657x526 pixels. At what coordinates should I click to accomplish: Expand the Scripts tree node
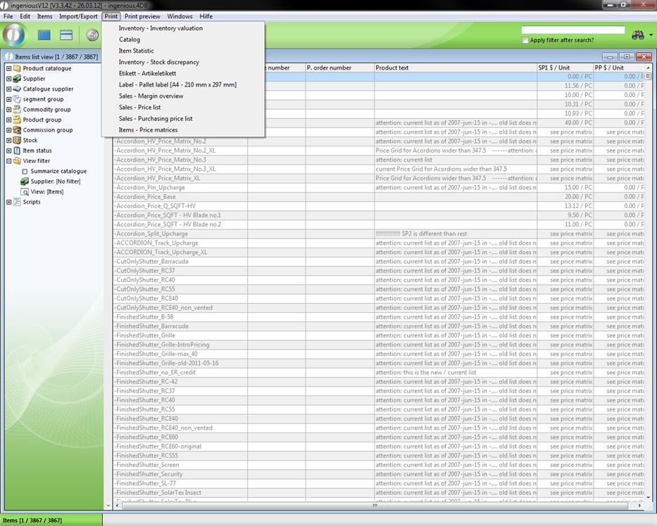pyautogui.click(x=8, y=203)
